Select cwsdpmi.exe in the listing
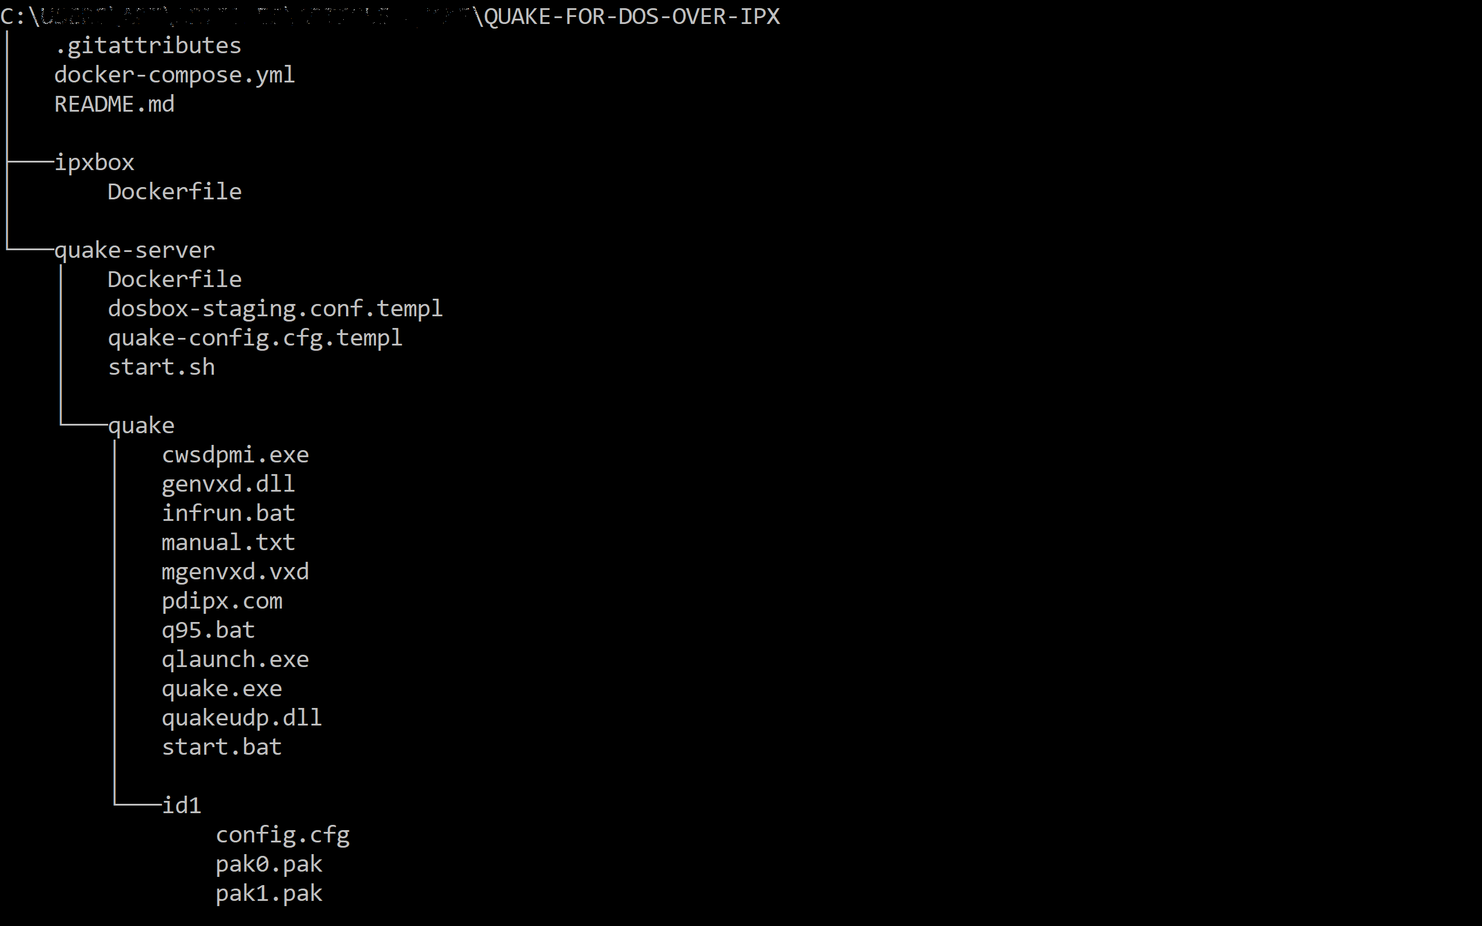 pyautogui.click(x=235, y=455)
